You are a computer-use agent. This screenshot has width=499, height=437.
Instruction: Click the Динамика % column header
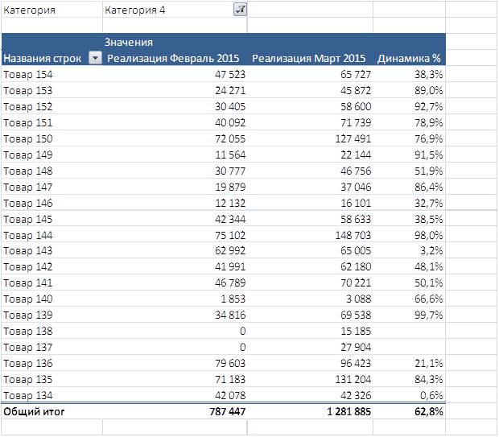(410, 58)
